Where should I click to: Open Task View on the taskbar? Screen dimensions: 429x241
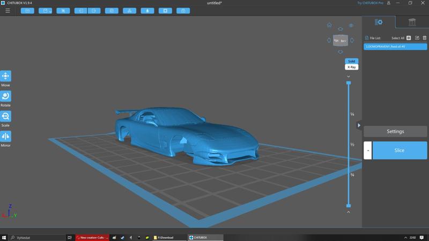[70, 237]
